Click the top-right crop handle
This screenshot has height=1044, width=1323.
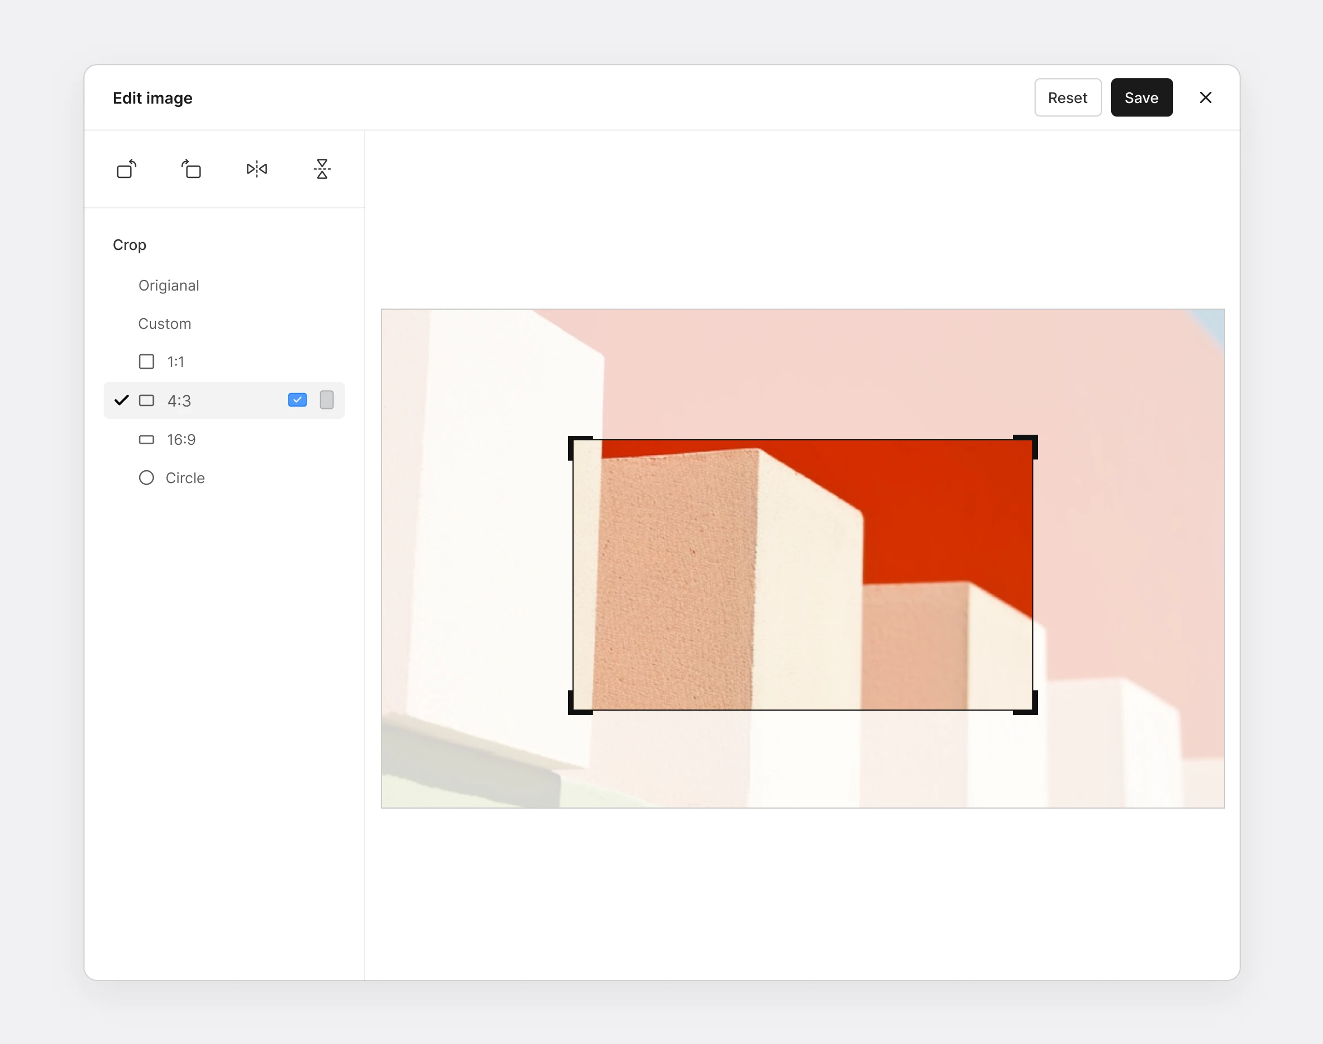click(1027, 446)
